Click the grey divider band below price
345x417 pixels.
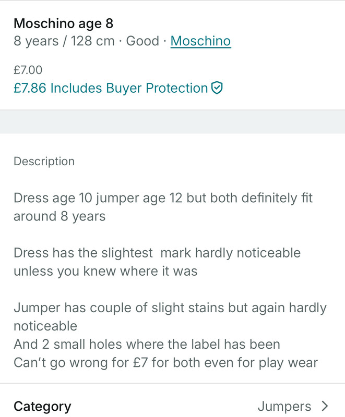pos(172,121)
